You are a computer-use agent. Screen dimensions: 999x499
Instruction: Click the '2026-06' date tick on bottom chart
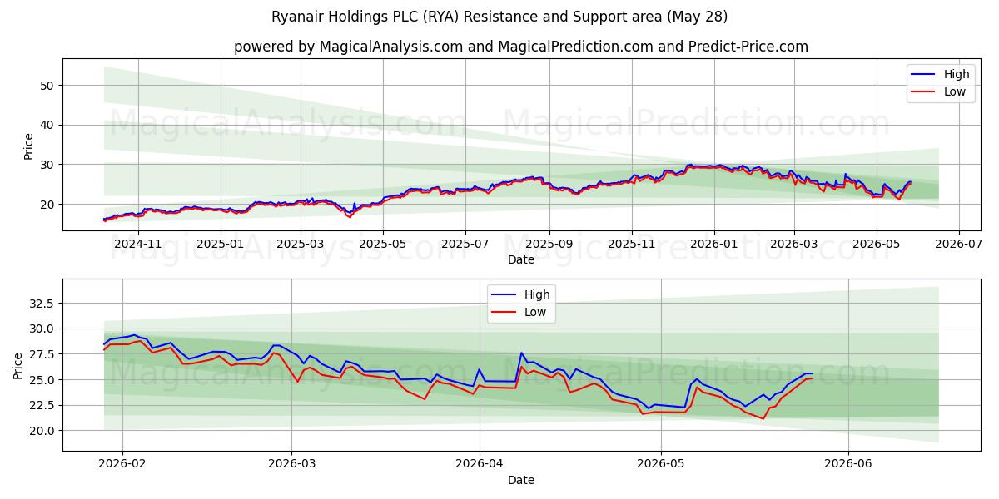(847, 464)
